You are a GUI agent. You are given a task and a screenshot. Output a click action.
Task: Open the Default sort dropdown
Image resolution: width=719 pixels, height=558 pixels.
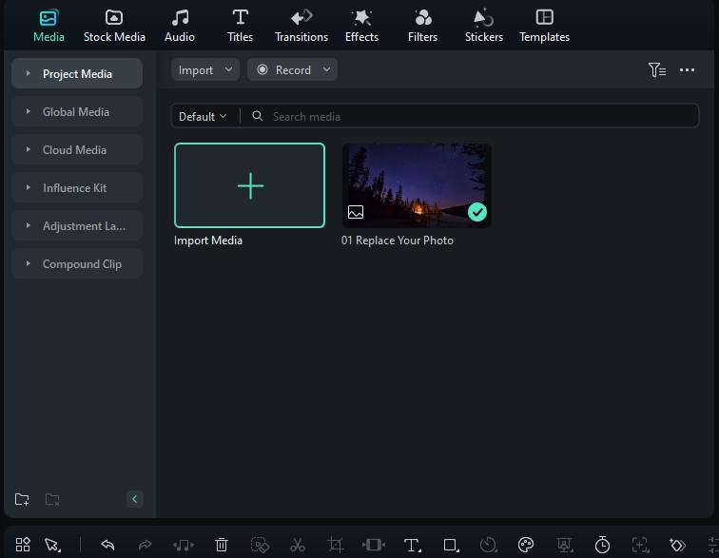(x=203, y=117)
